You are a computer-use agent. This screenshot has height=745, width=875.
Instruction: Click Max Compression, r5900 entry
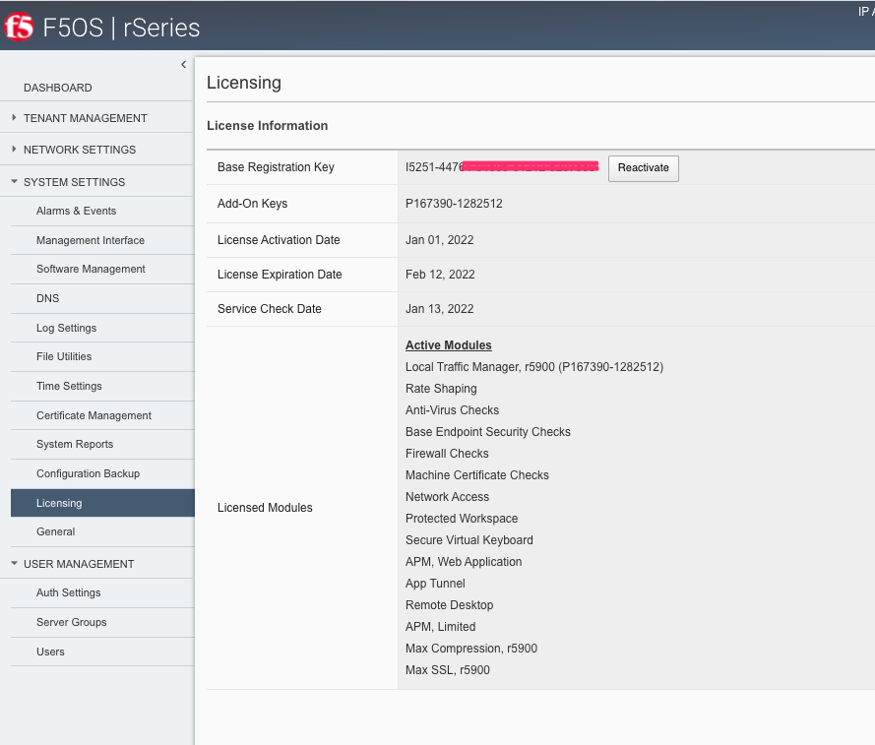coord(471,649)
